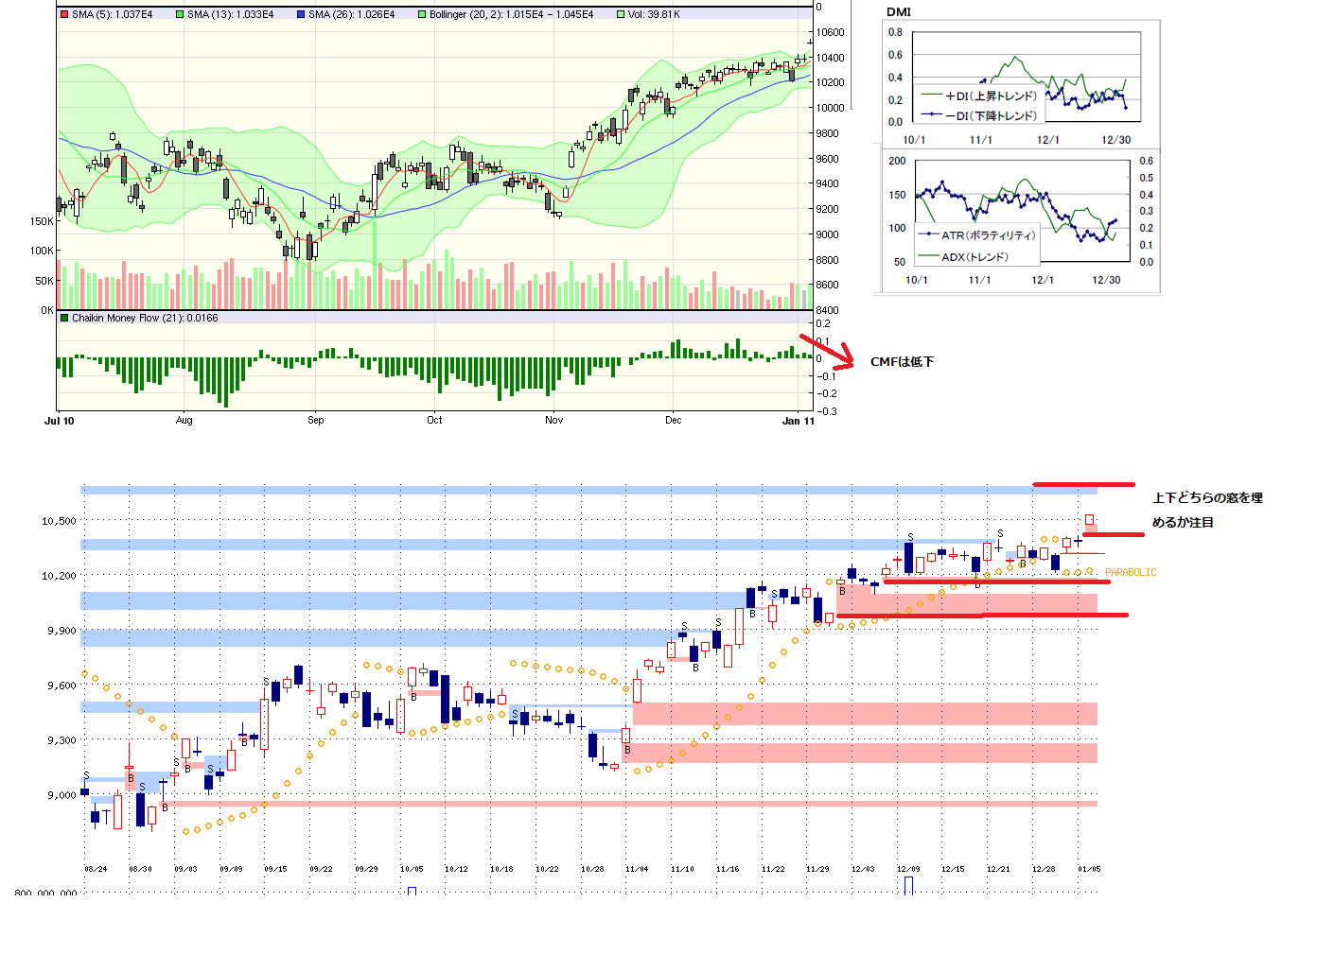This screenshot has height=972, width=1317.
Task: Click the 10,500 price label on lower chart
Action: tap(59, 521)
